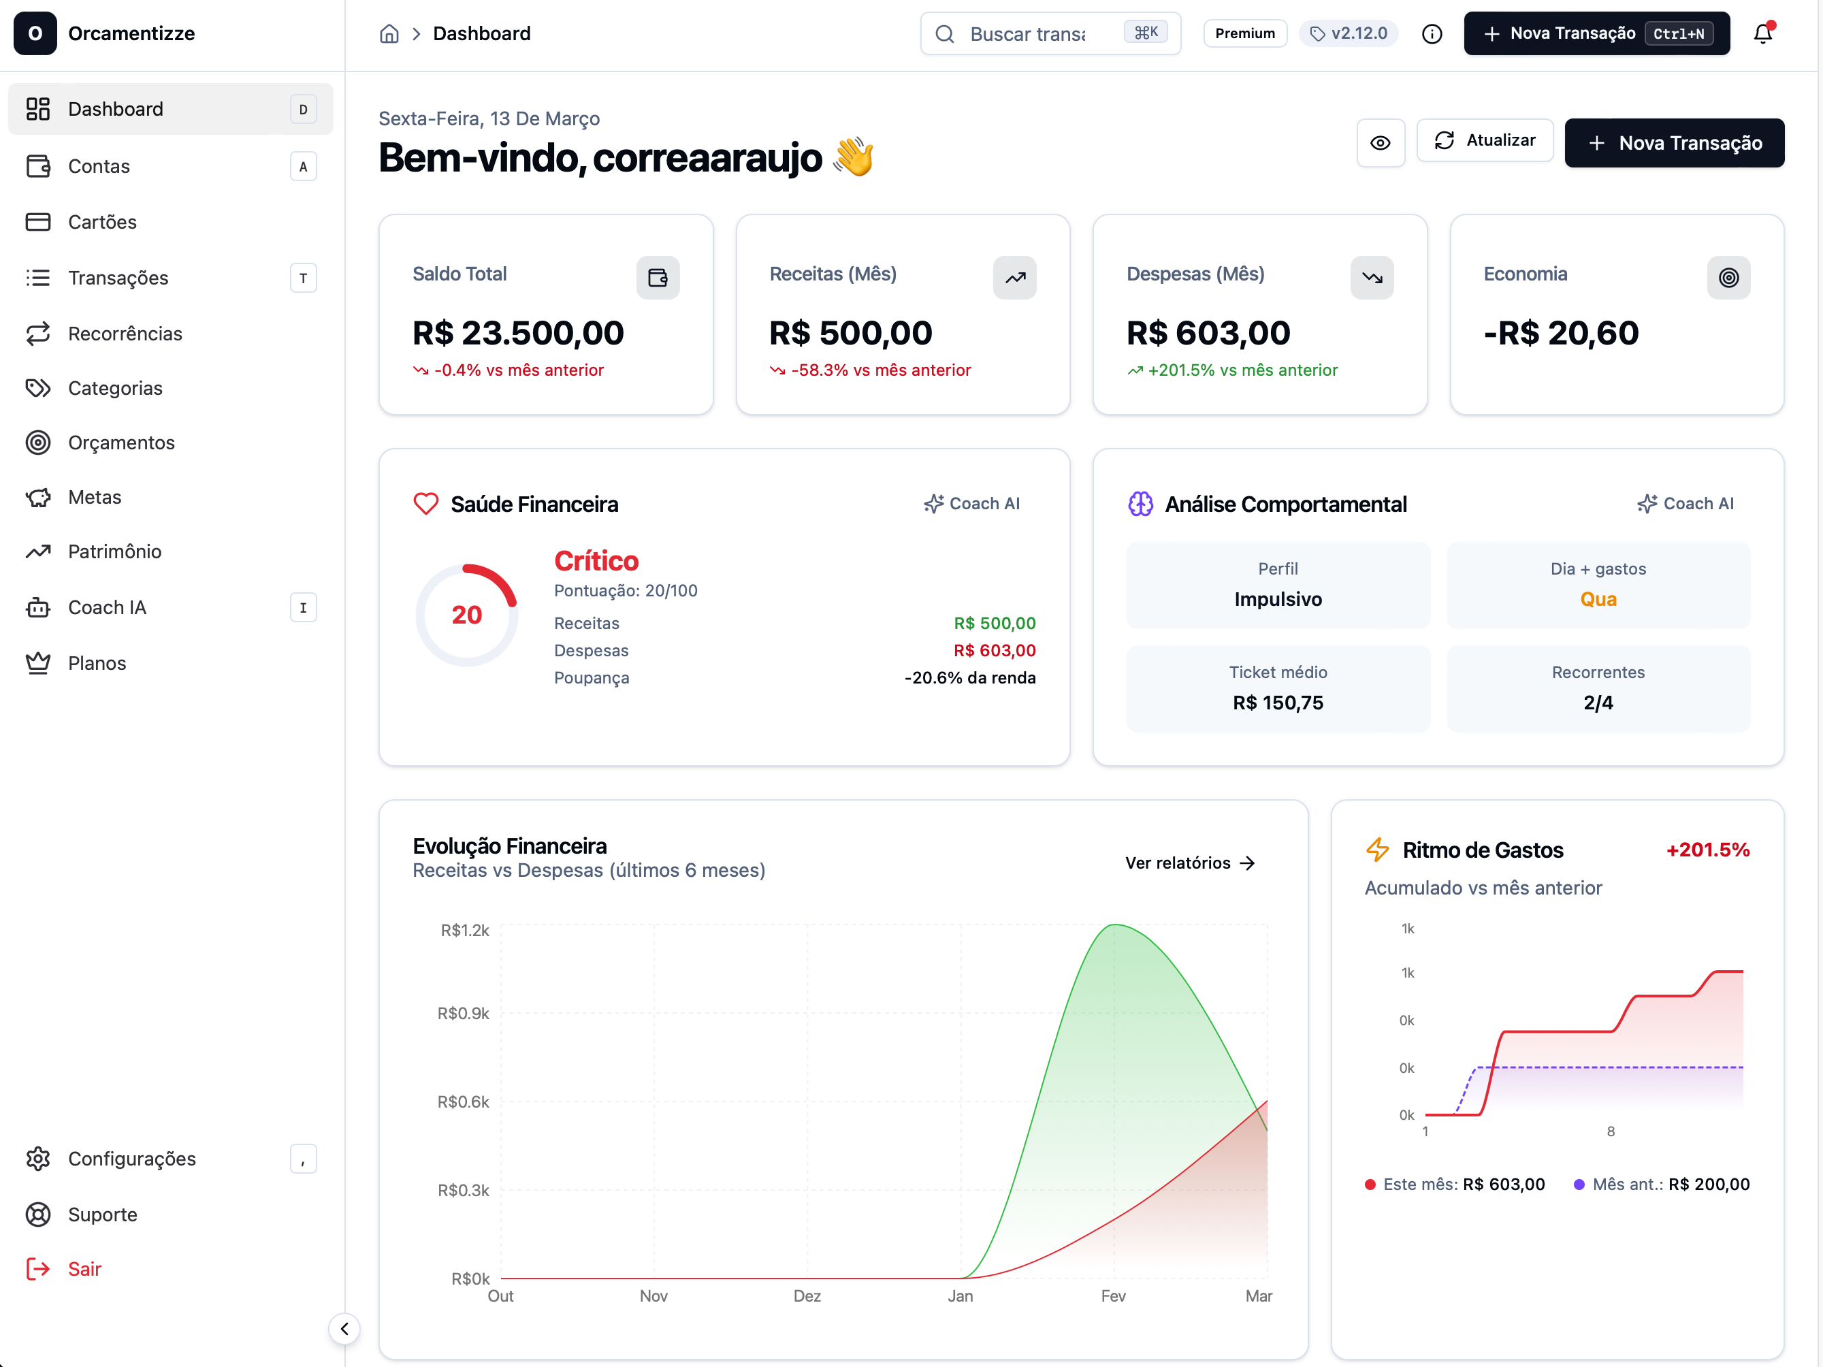Click the Orcamentizze logo icon
The height and width of the screenshot is (1367, 1823).
point(35,34)
